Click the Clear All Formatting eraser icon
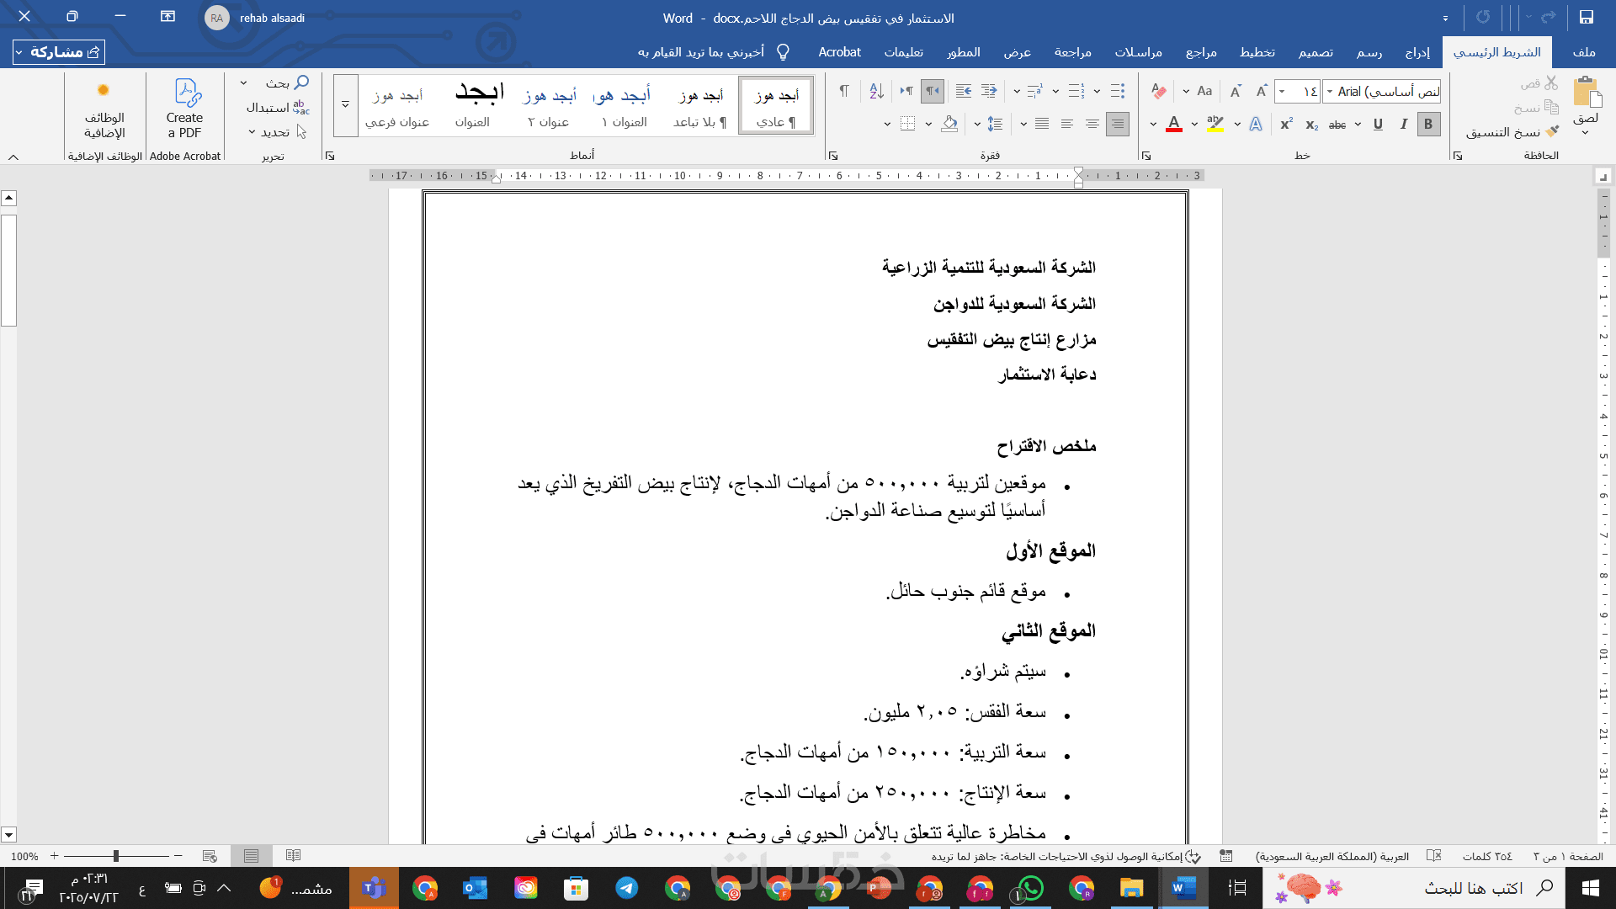 [x=1159, y=91]
